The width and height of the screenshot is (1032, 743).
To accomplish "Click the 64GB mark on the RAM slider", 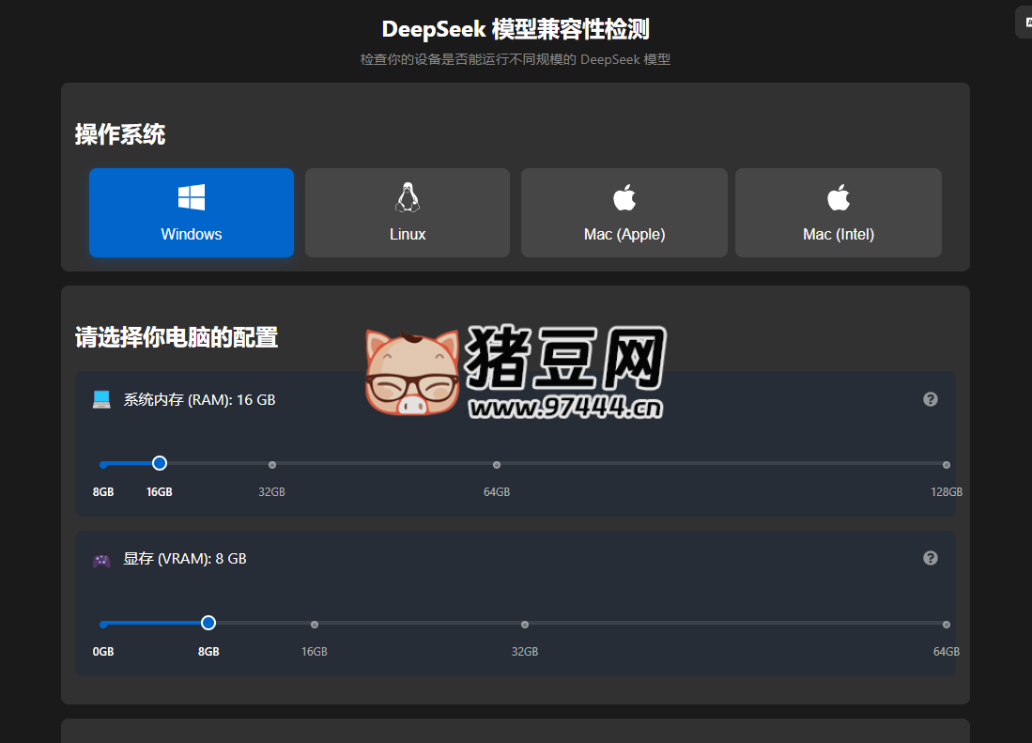I will (497, 464).
